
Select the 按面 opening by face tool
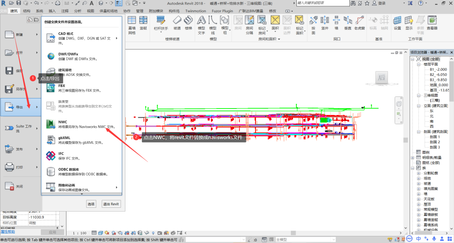(313, 25)
